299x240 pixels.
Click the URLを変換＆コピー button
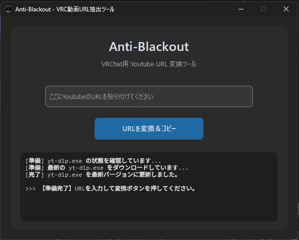(149, 129)
